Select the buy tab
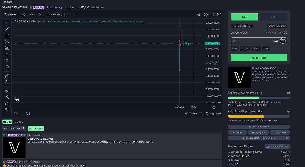 pos(245,17)
